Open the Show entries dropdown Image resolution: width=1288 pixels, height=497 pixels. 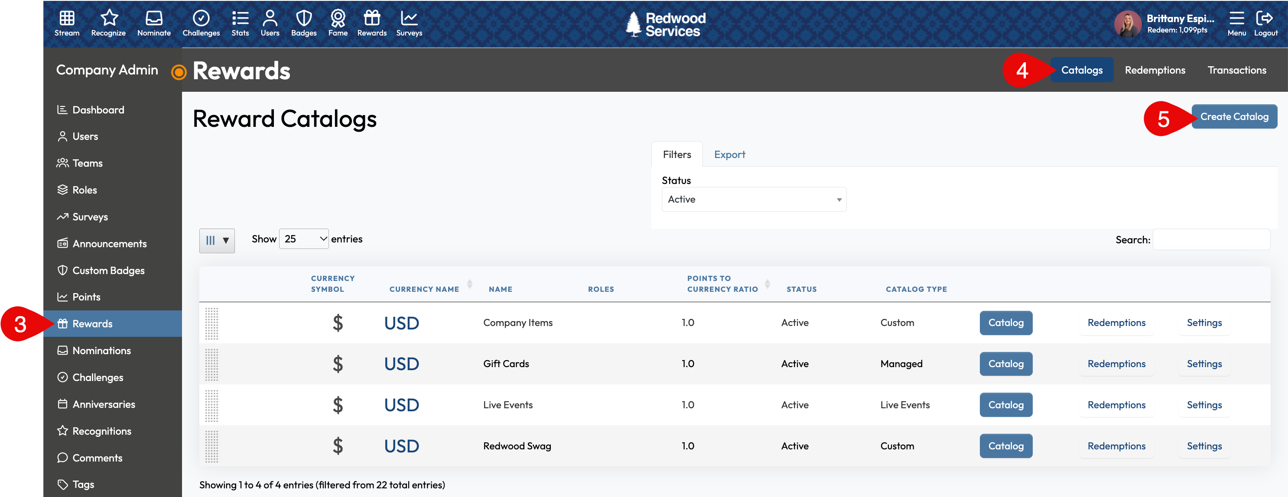pos(303,239)
